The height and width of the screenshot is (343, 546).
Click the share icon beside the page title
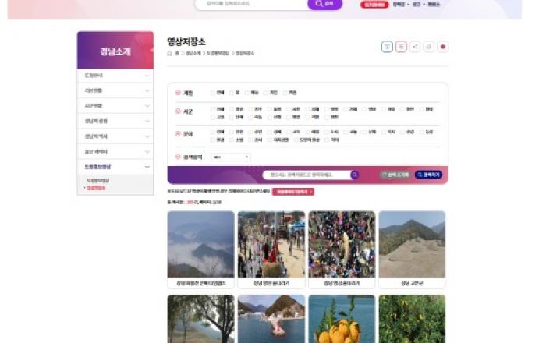[x=414, y=47]
